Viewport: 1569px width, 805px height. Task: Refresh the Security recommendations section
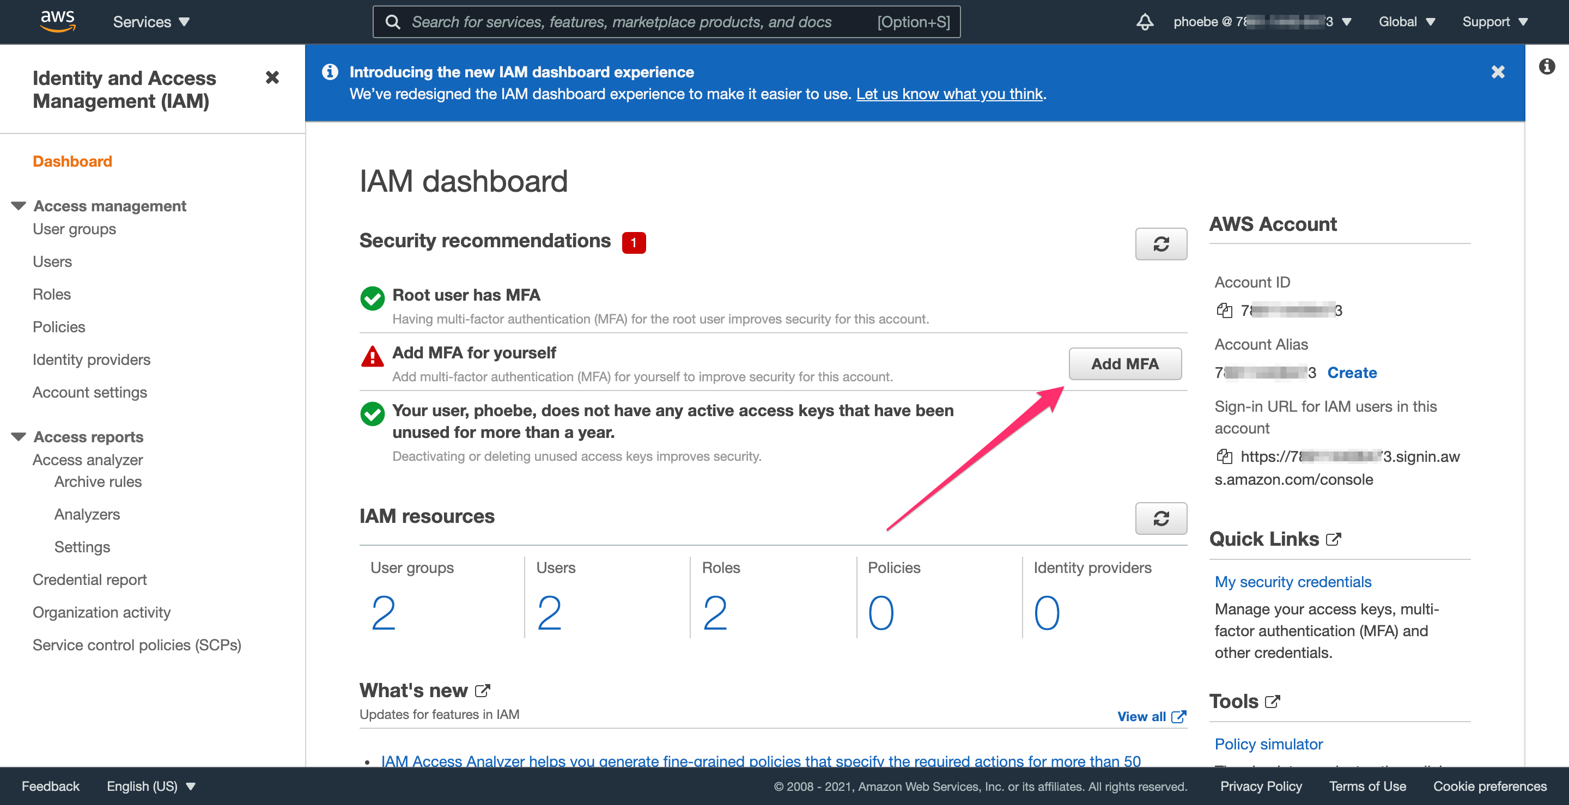click(1161, 243)
